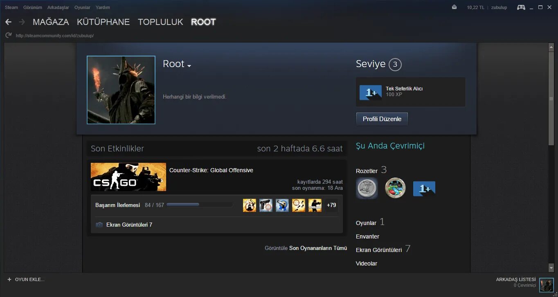Click the 'Şu Anda Çevrimiçi' status text
558x297 pixels.
pos(390,146)
